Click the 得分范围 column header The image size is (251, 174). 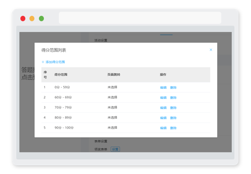click(61, 75)
